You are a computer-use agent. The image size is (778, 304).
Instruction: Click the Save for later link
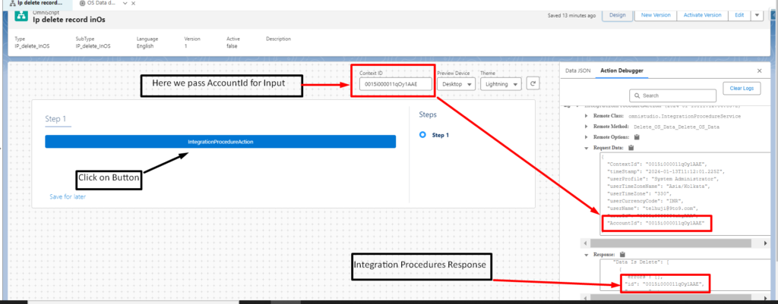coord(68,196)
